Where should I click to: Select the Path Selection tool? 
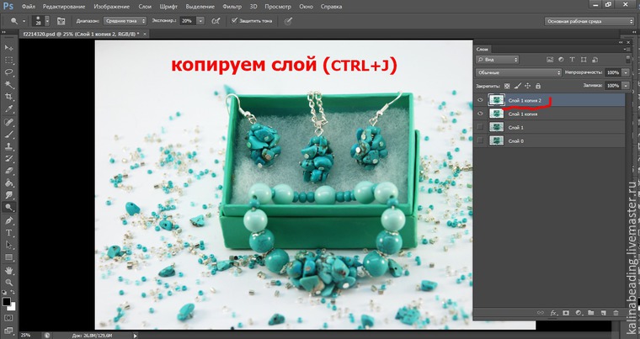pos(8,245)
